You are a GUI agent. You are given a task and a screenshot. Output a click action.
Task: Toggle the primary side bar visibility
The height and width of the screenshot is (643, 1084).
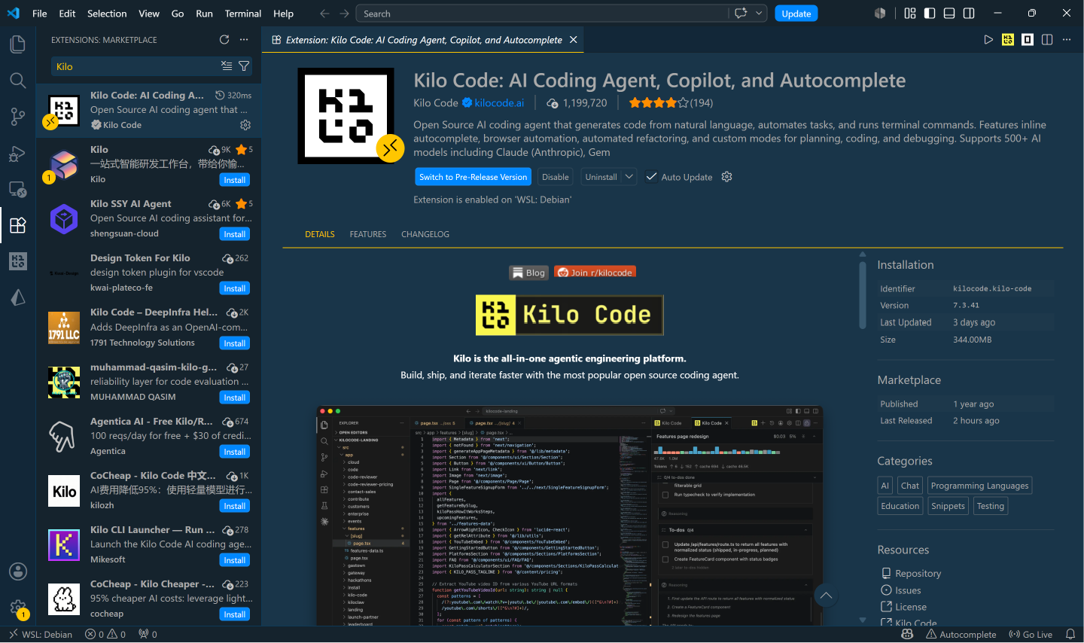coord(930,14)
